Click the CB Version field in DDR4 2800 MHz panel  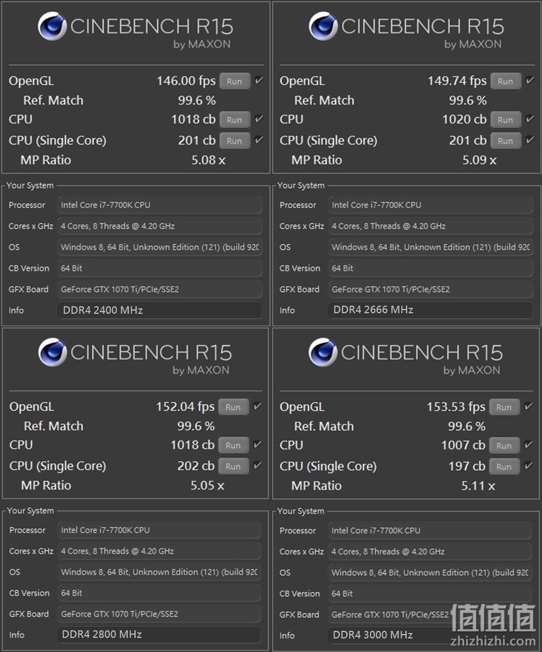click(x=159, y=593)
